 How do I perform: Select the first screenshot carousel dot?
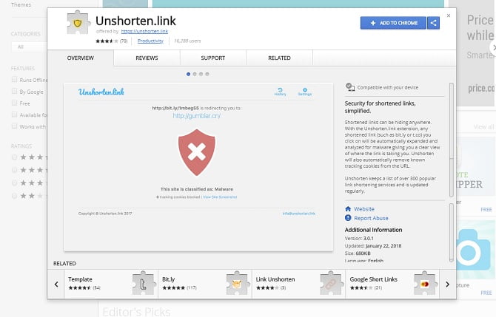point(188,74)
